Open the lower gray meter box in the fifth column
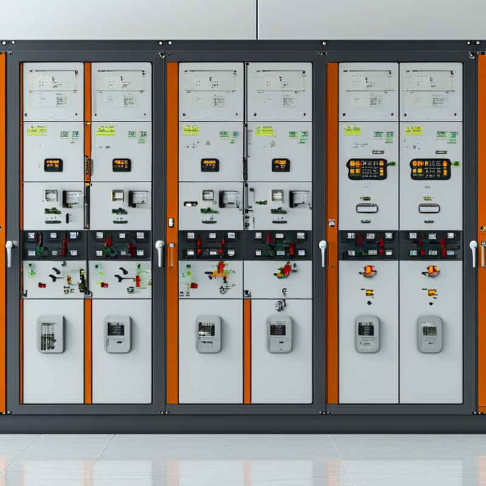The width and height of the screenshot is (486, 486). click(368, 334)
